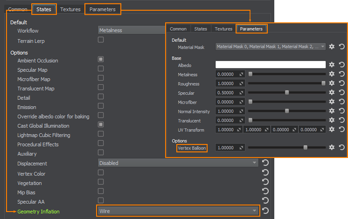348x219 pixels.
Task: Click the Normal Intensity value field
Action: (230, 111)
